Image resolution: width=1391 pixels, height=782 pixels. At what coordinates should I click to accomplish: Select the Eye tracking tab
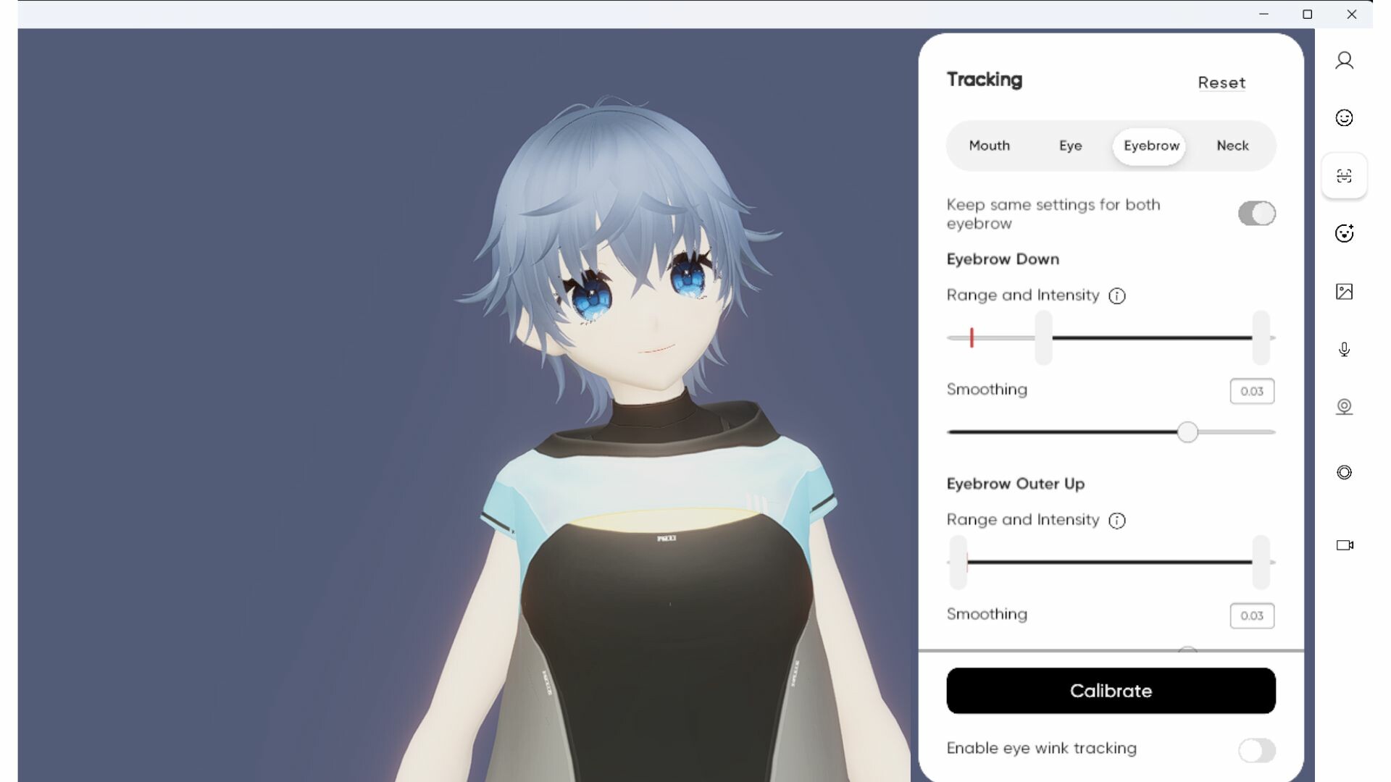point(1070,146)
